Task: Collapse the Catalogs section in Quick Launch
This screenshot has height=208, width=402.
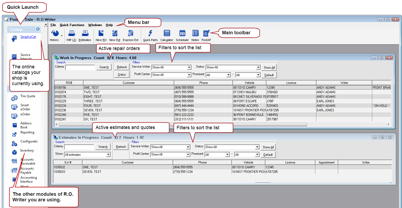Action: [37, 29]
